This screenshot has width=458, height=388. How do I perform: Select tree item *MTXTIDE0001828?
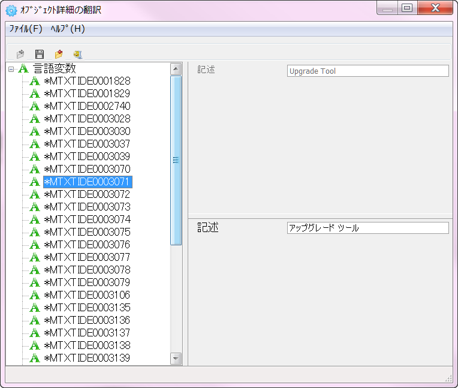click(87, 81)
